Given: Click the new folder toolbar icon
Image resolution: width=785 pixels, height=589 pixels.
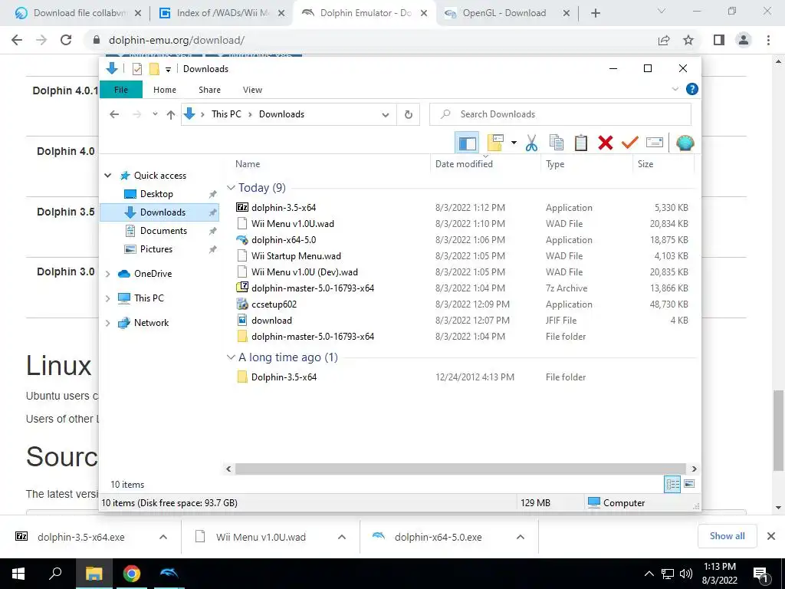Looking at the screenshot, I should [495, 143].
